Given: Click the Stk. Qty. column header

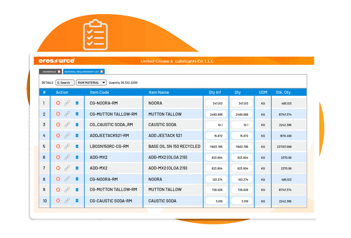Looking at the screenshot, I should pyautogui.click(x=283, y=92).
